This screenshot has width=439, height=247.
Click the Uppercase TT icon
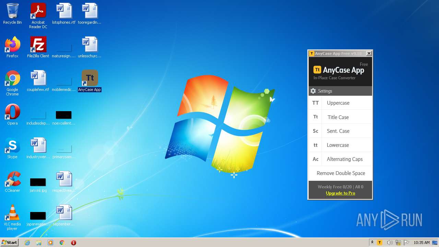(x=316, y=103)
